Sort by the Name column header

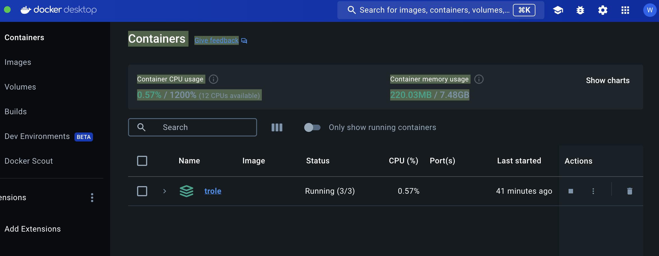coord(189,161)
